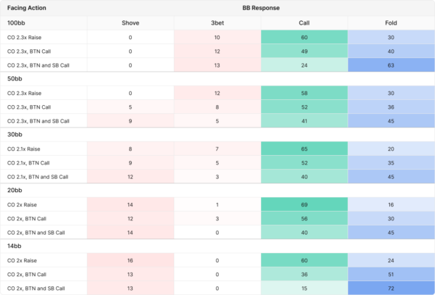The height and width of the screenshot is (295, 435).
Task: Click the Shove column header
Action: tap(130, 22)
